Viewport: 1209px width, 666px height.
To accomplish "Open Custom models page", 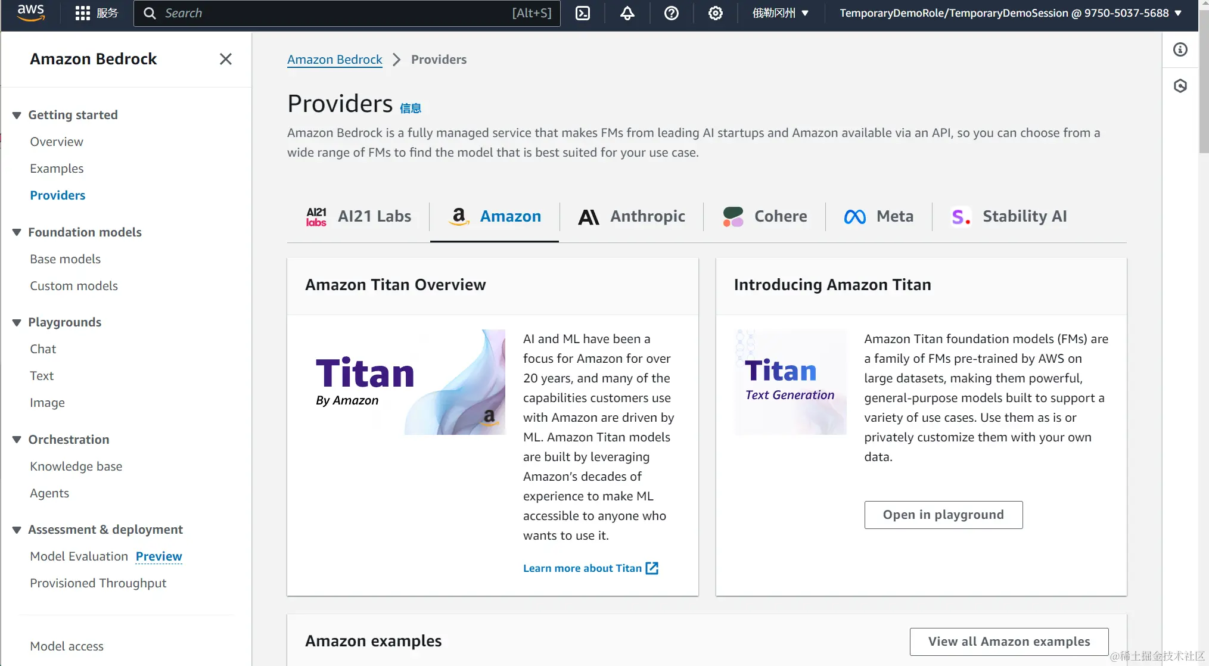I will 74,286.
